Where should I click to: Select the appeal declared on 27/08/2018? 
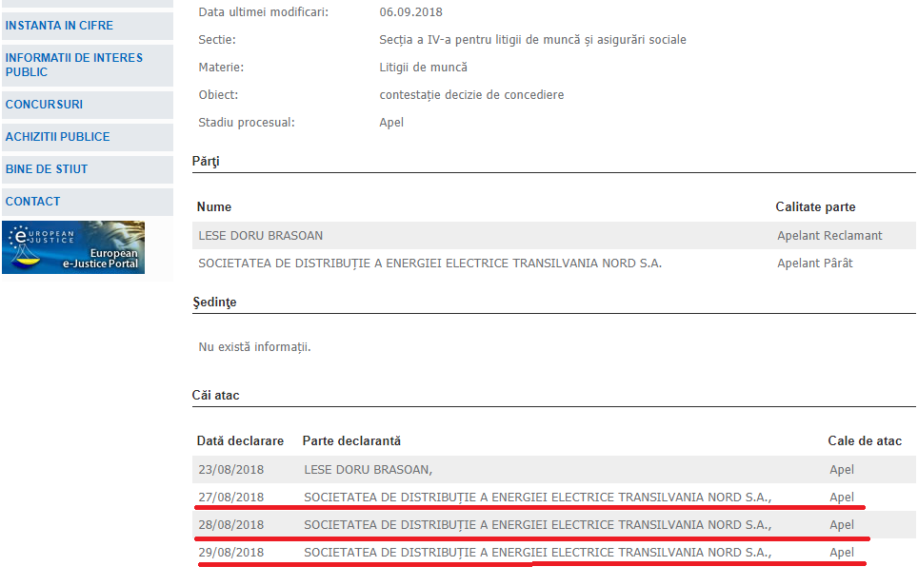point(230,497)
